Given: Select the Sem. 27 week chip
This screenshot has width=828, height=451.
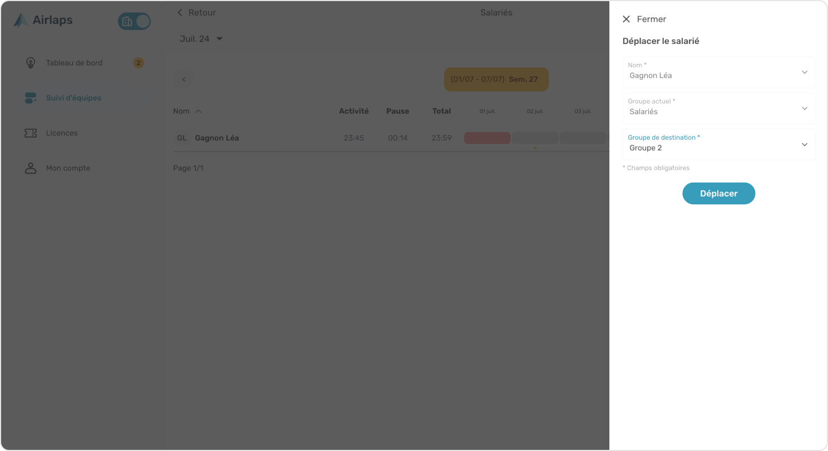Looking at the screenshot, I should [496, 80].
